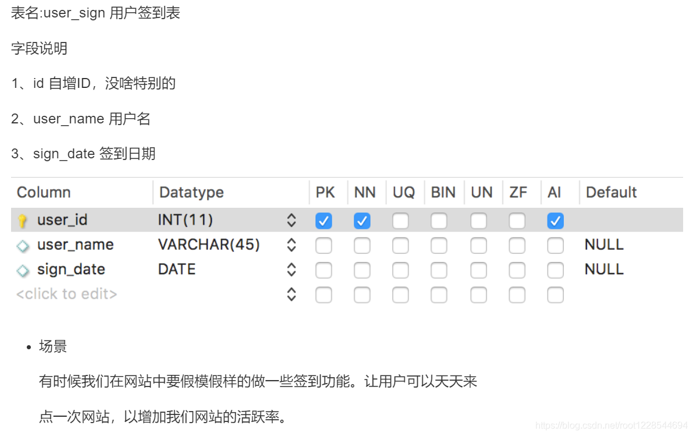This screenshot has height=436, width=693.
Task: Open datatype stepper for VARCHAR(45)
Action: click(x=292, y=245)
